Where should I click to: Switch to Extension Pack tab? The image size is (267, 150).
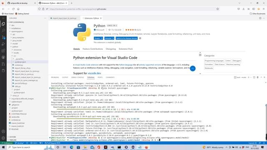pyautogui.click(x=126, y=49)
